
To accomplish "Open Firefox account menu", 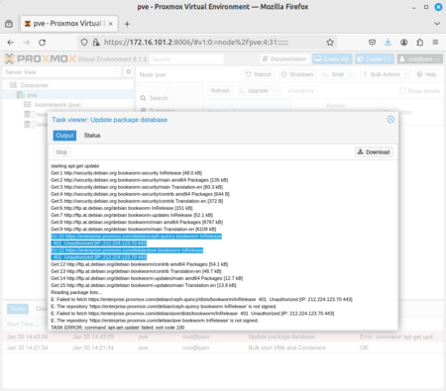I will [403, 43].
